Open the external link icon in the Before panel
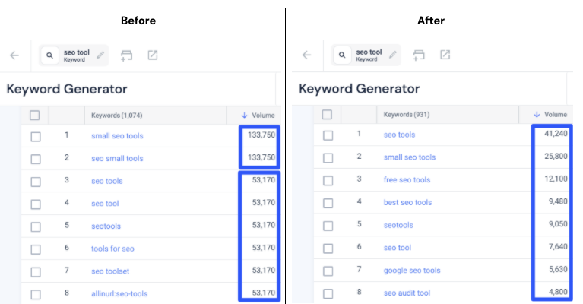583x304 pixels. [x=153, y=55]
